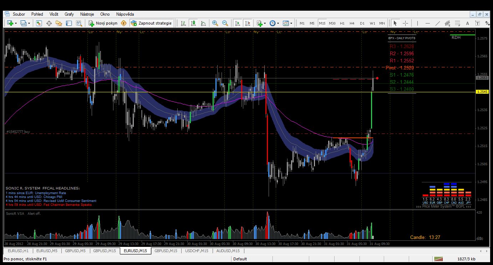This screenshot has height=265, width=493.
Task: Open the Market Watch window icon
Action: pos(39,23)
